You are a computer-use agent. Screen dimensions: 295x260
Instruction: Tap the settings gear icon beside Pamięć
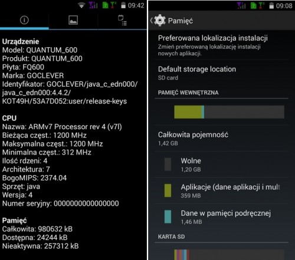(x=160, y=21)
